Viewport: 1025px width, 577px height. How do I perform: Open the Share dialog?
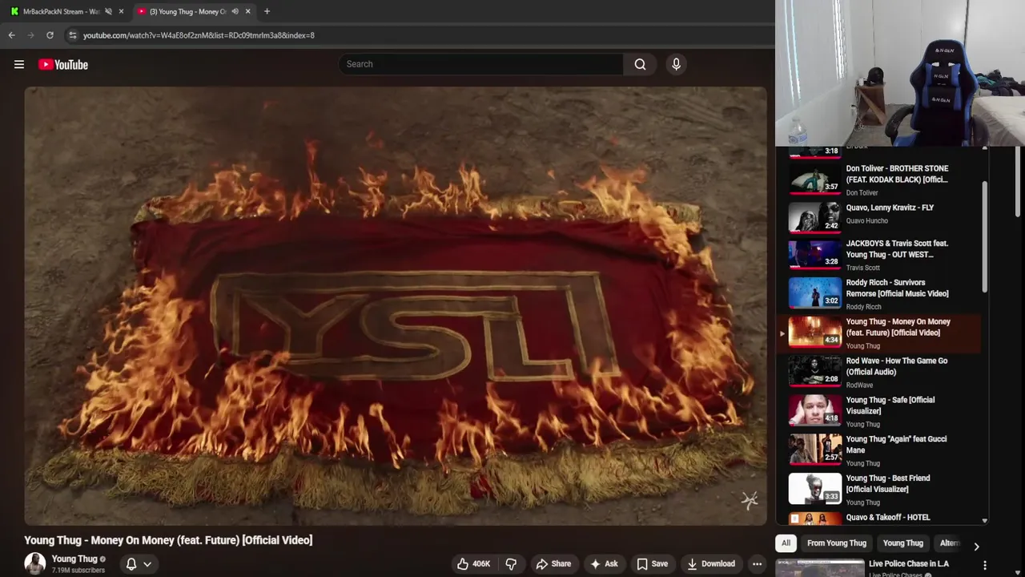coord(553,563)
